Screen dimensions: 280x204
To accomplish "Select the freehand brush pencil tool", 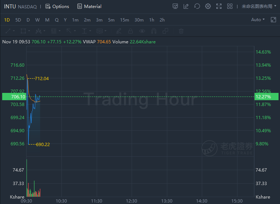I will click(119, 31).
